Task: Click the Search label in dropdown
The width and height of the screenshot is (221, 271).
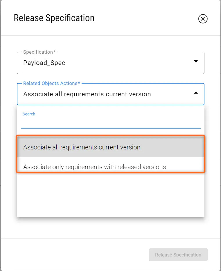Action: tap(29, 114)
